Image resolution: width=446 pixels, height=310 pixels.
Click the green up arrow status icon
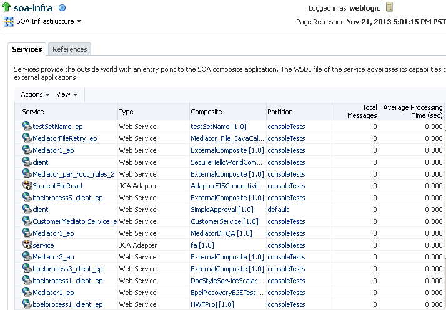[7, 7]
